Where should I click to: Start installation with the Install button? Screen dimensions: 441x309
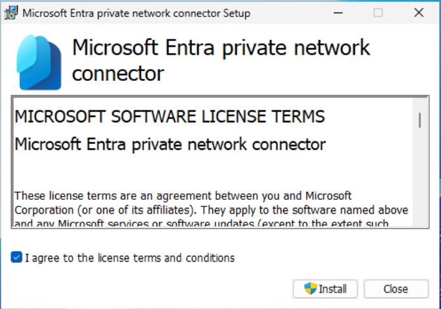click(326, 289)
